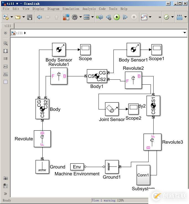Click the Open folder toolbar icon

click(18, 17)
